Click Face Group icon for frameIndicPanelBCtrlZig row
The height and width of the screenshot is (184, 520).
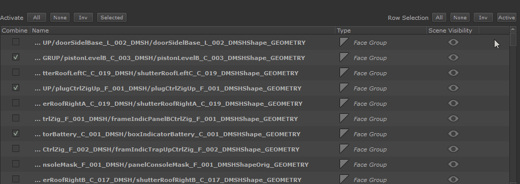pos(344,118)
